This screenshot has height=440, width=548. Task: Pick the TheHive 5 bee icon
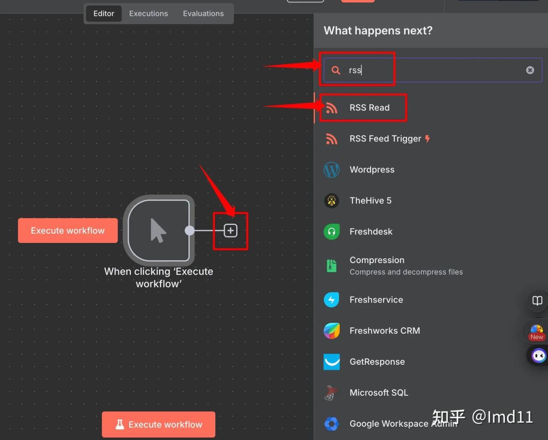331,201
